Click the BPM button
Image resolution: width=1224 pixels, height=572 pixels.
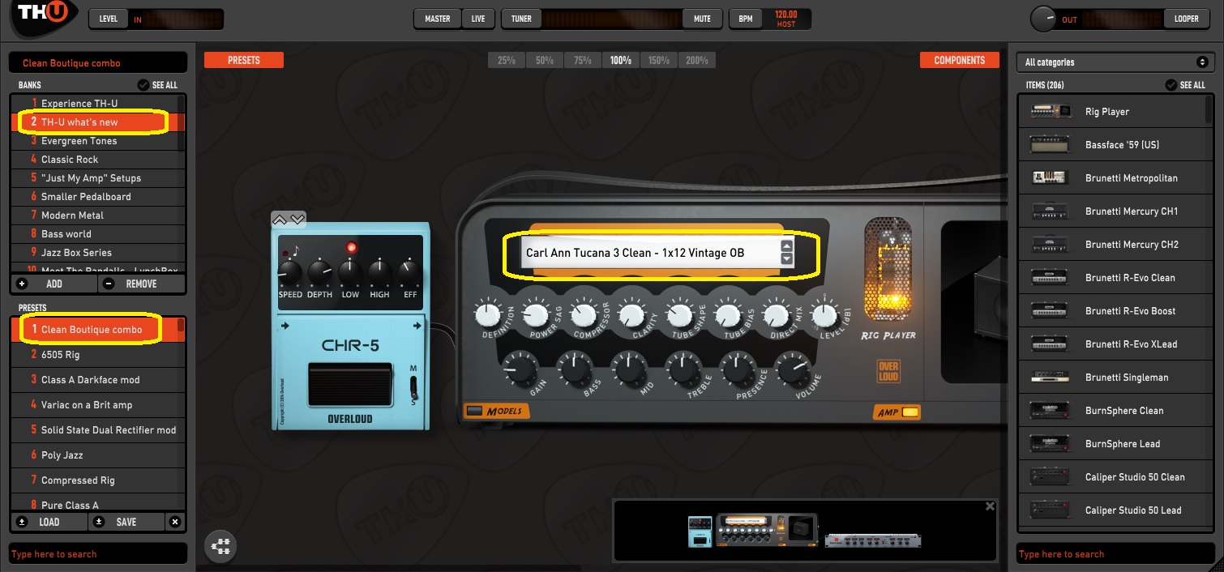tap(745, 19)
